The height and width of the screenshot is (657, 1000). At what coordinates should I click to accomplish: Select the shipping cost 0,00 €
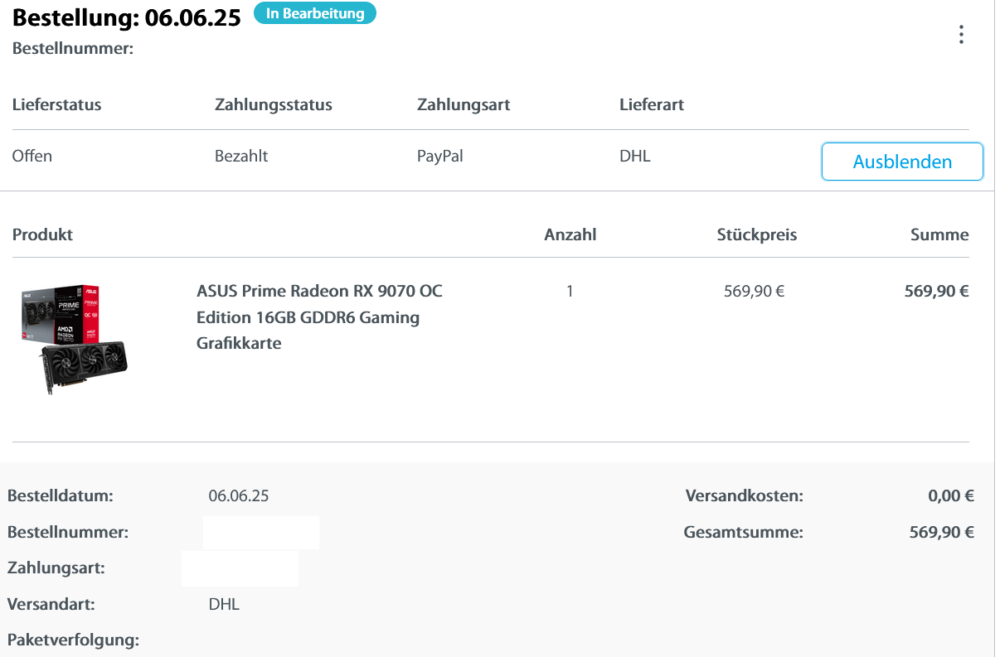coord(951,496)
